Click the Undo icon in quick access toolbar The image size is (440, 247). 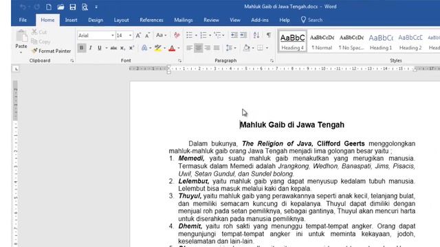tap(23, 7)
